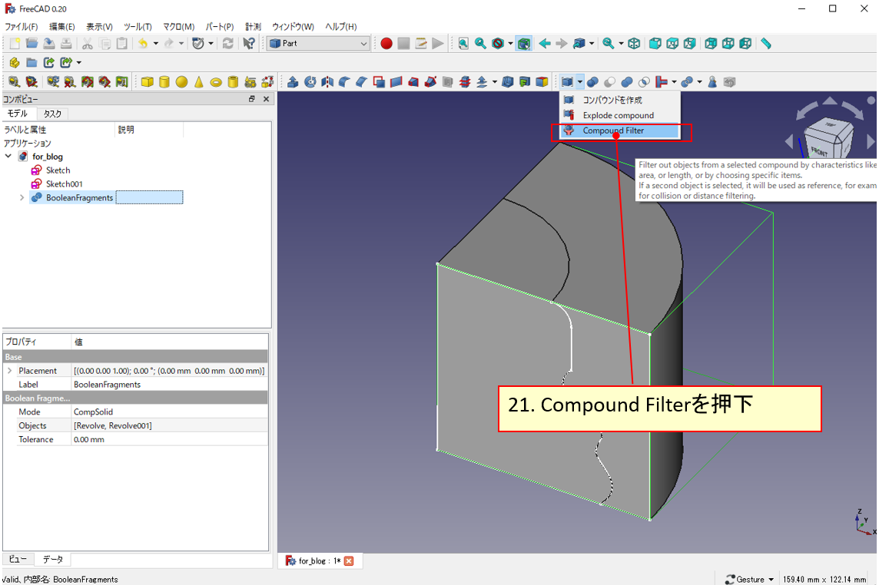Undock the コンボビュー panel

pos(252,98)
